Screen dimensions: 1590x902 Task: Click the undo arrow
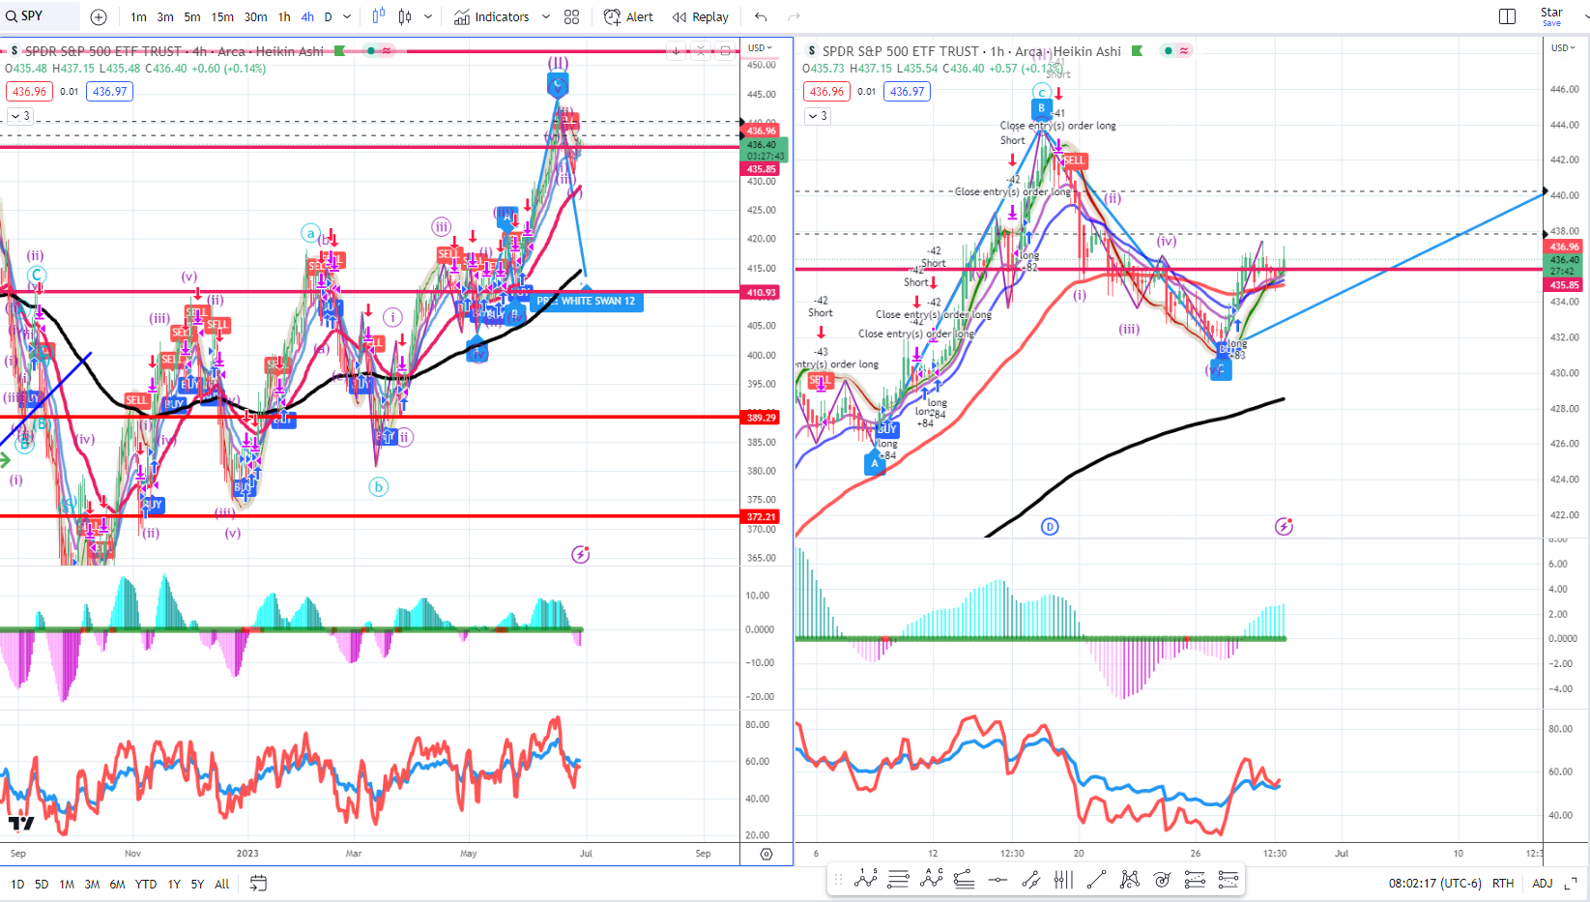click(761, 17)
